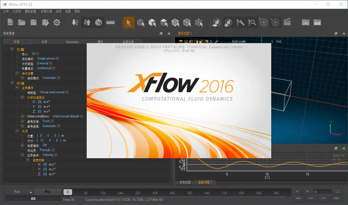This screenshot has width=348, height=205.
Task: Open a project with the folder icon
Action: 22,22
